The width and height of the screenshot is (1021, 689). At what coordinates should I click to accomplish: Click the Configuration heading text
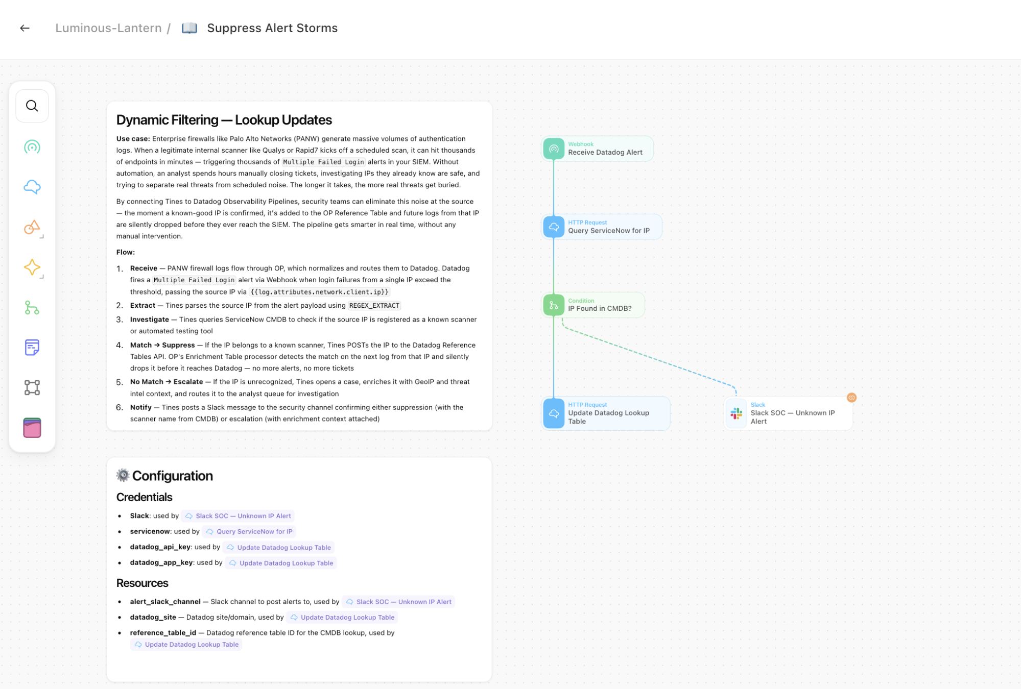click(x=173, y=476)
